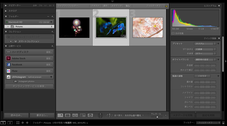
Task: Open the プリセット dropdown showing カスタム
Action: click(x=205, y=44)
